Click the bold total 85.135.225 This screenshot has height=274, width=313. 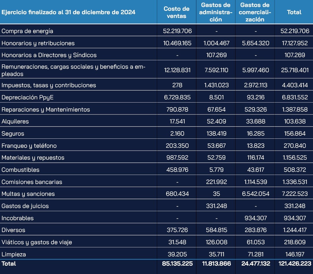(x=177, y=264)
